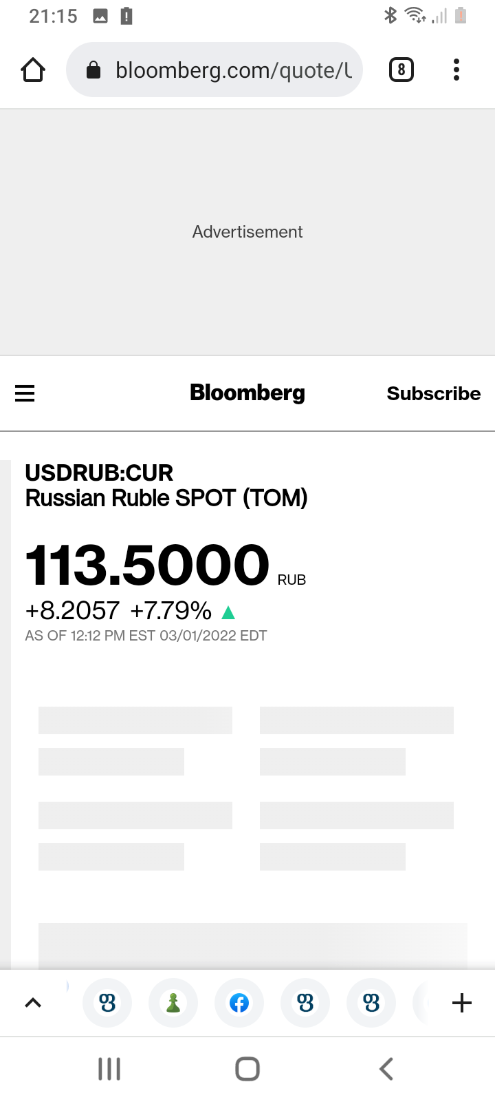Open a new tab with plus icon
The image size is (495, 1102).
462,1003
